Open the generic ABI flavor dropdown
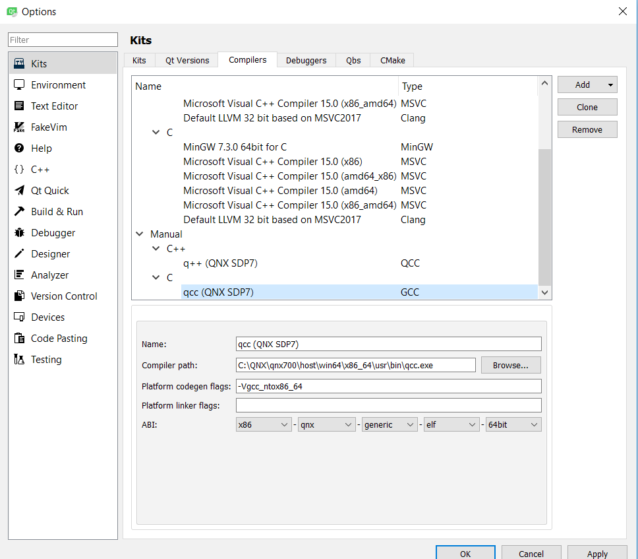The image size is (638, 559). [390, 424]
